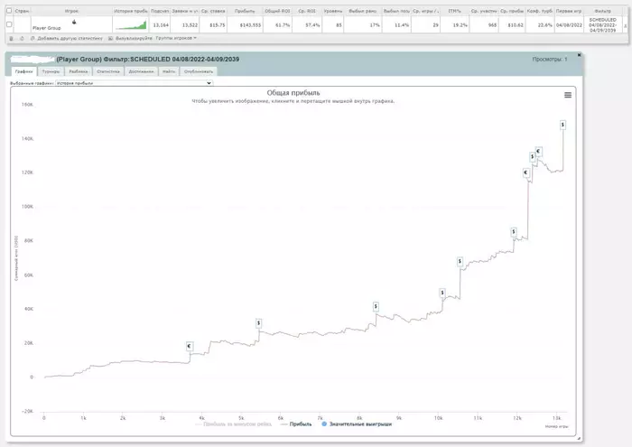Click the Визуализируйте link
The width and height of the screenshot is (632, 447).
point(134,38)
